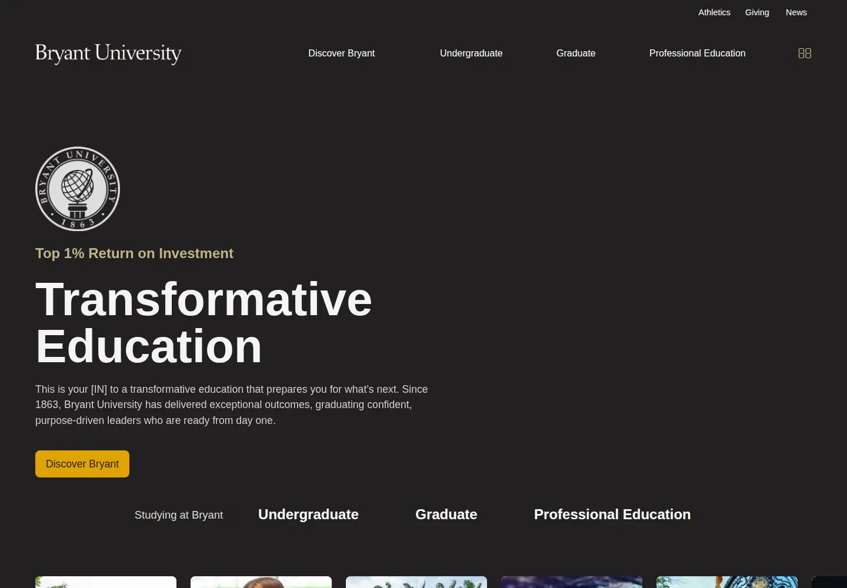Open the grid menu icon in header
This screenshot has width=847, height=588.
pos(805,54)
